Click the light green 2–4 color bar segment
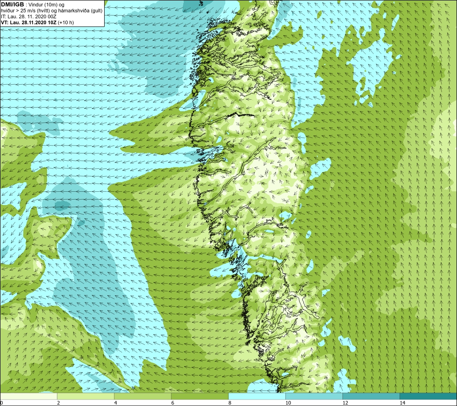 click(x=86, y=396)
